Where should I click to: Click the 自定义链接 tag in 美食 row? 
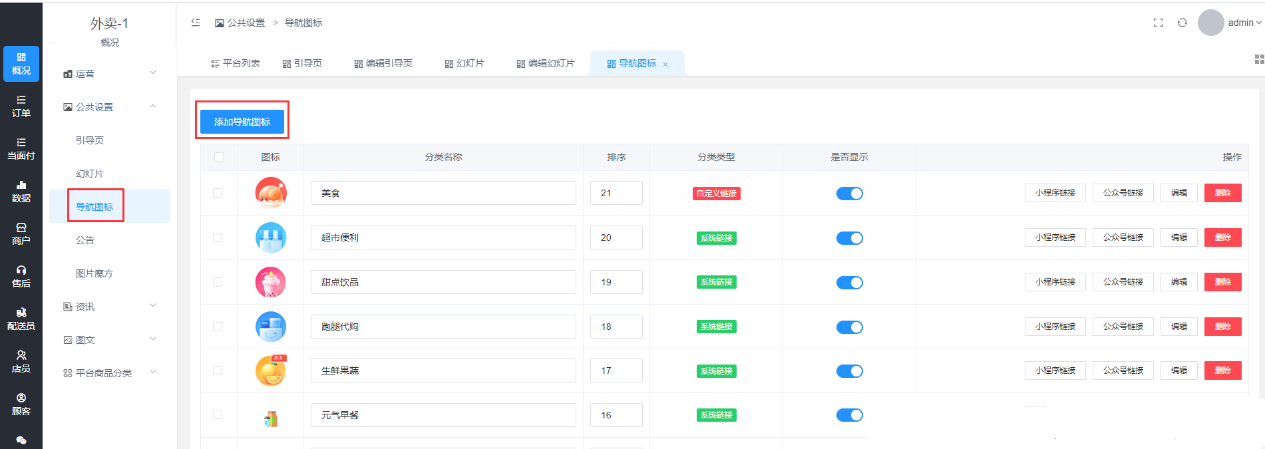717,194
